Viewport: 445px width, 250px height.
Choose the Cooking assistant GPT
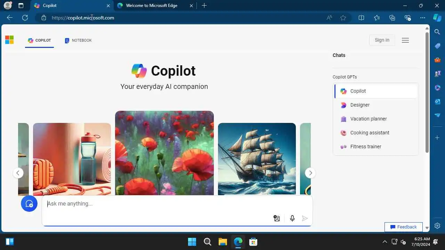(x=376, y=133)
